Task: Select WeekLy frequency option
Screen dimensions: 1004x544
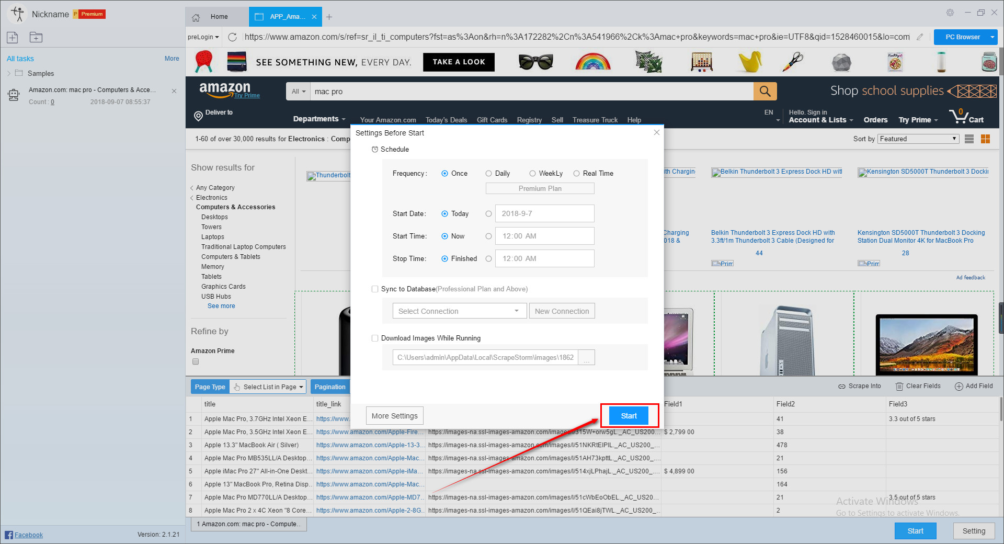Action: click(532, 174)
